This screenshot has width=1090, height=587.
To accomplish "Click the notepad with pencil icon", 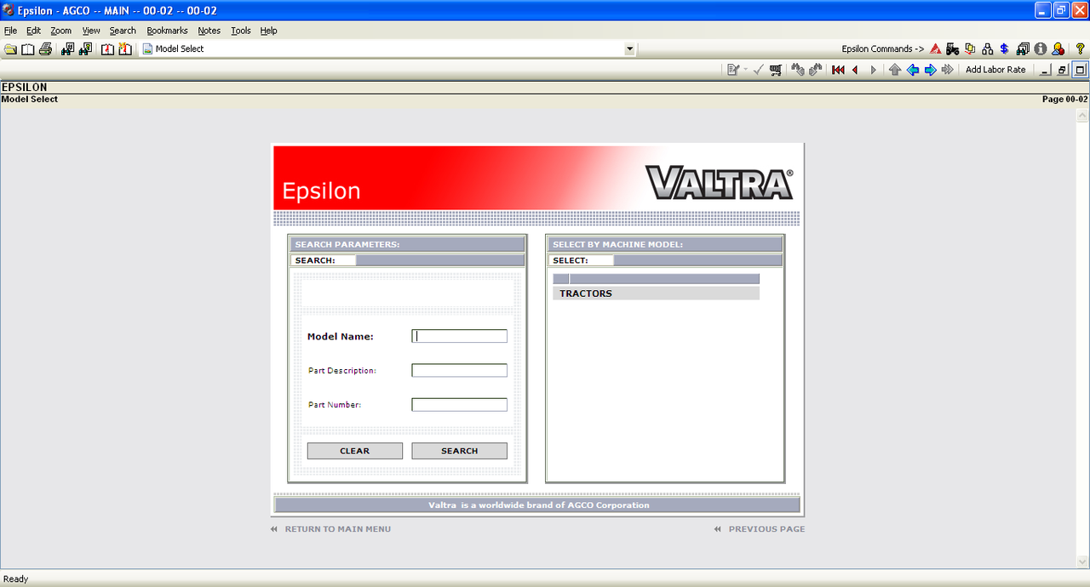I will pos(732,70).
